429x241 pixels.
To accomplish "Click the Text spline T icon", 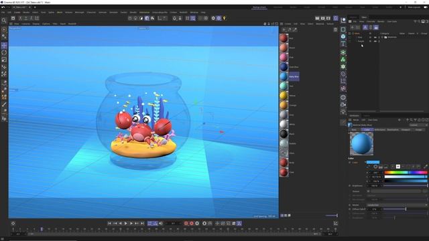I will pyautogui.click(x=343, y=44).
